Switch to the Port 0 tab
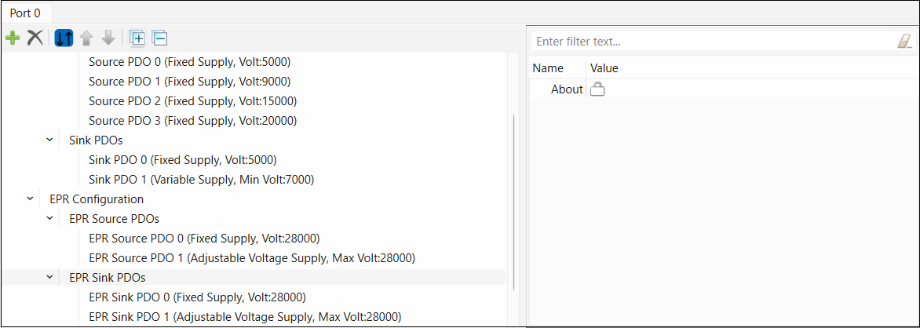Image resolution: width=920 pixels, height=328 pixels. [x=25, y=13]
